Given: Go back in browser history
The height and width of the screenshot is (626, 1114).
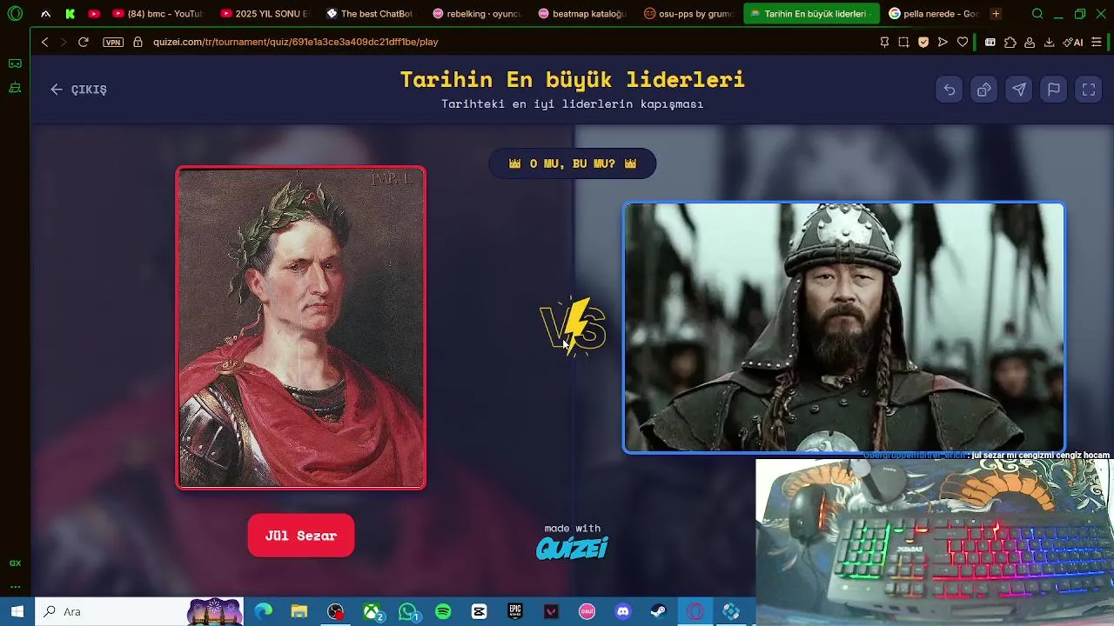Looking at the screenshot, I should click(45, 42).
